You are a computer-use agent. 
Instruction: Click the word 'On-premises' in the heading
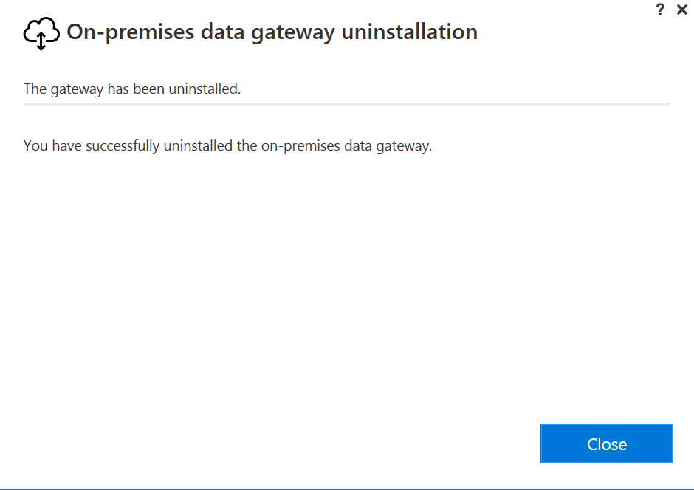(131, 32)
